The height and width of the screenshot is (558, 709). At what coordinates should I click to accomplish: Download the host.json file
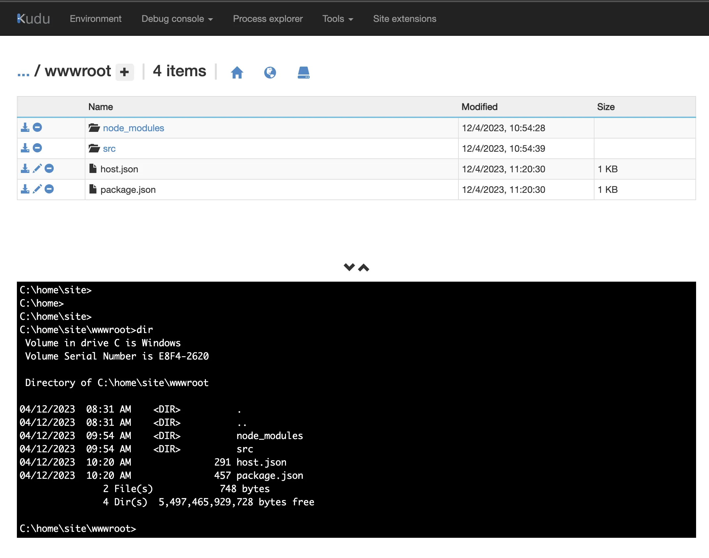point(25,169)
